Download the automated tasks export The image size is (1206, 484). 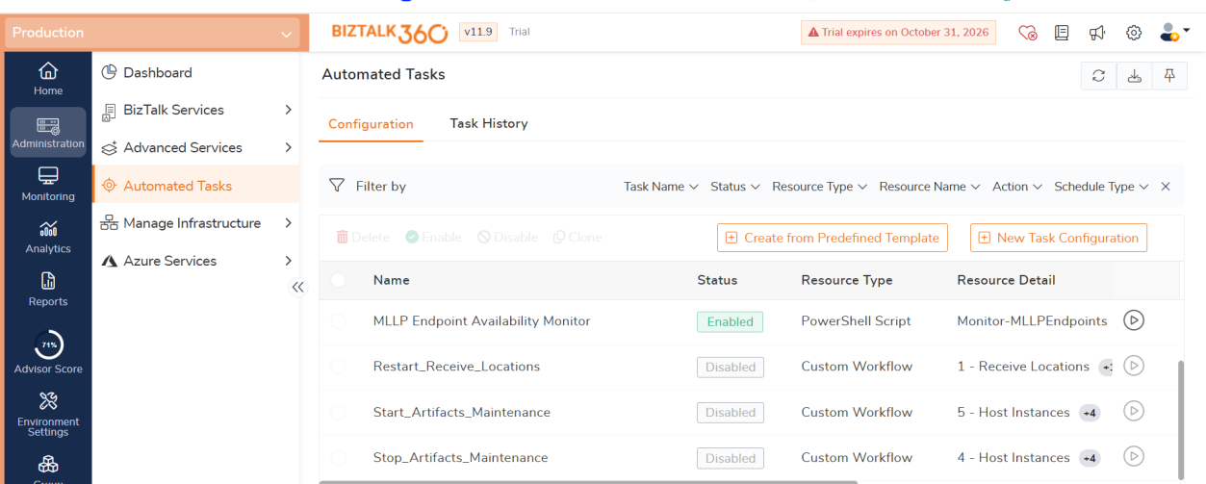pos(1134,76)
